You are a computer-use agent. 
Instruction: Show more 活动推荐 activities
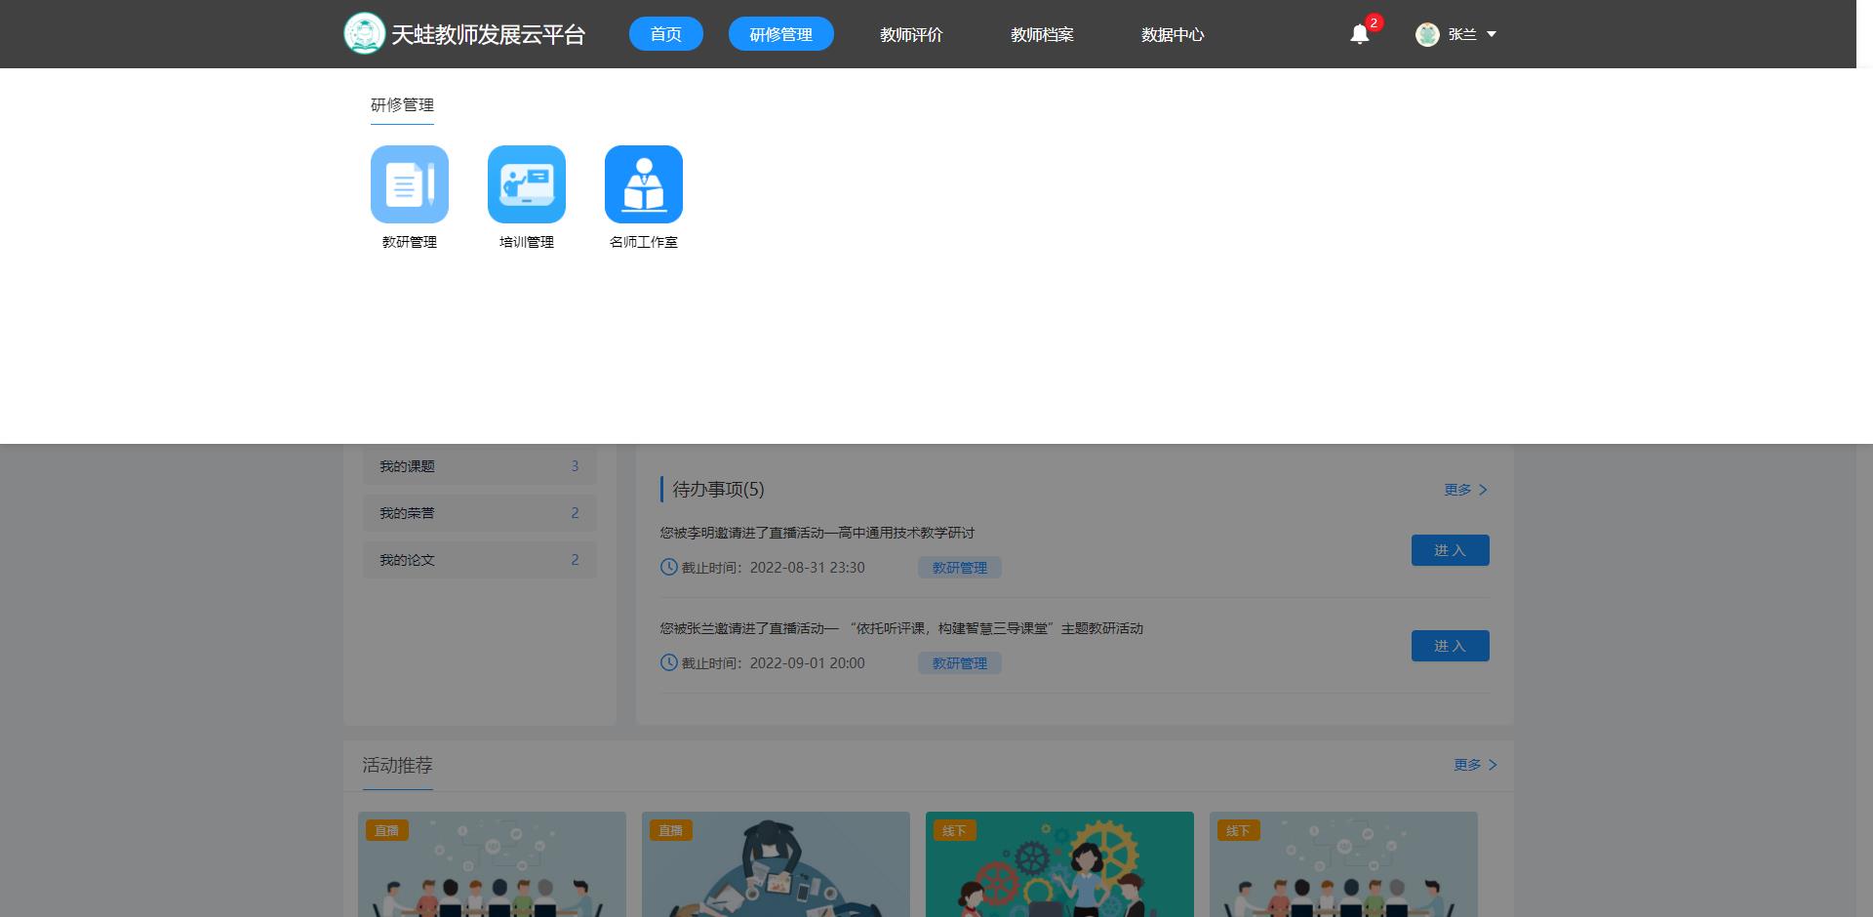point(1475,765)
